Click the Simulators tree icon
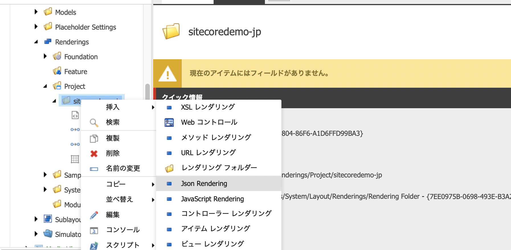511x250 pixels. tap(48, 234)
